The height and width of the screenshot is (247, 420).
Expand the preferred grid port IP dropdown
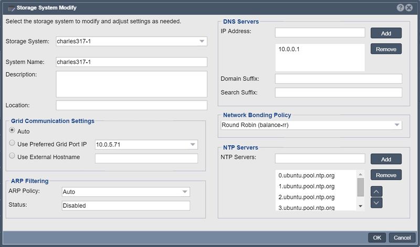point(193,144)
